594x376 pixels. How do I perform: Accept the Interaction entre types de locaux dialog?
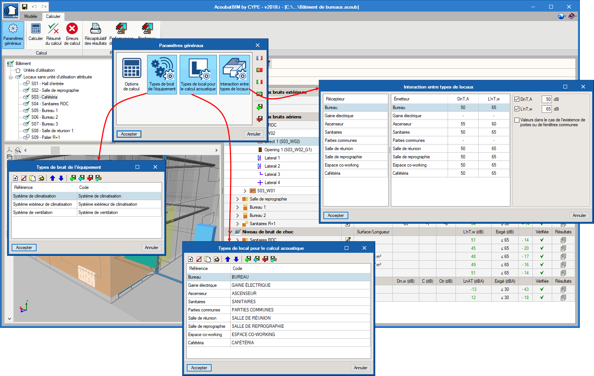pos(336,215)
